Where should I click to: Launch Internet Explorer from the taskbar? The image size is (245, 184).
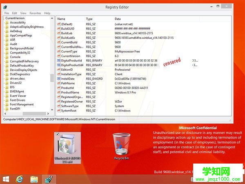coord(20,179)
